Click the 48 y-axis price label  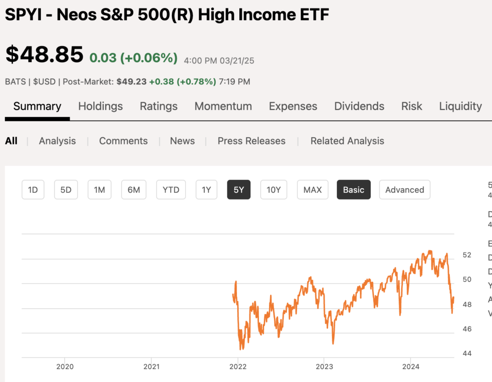click(x=467, y=305)
